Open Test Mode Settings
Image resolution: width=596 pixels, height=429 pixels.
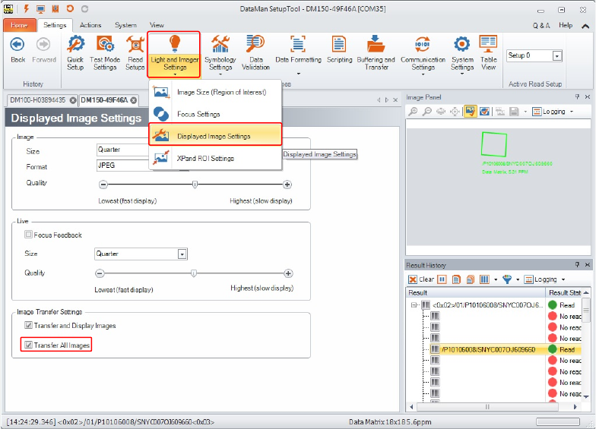[105, 53]
